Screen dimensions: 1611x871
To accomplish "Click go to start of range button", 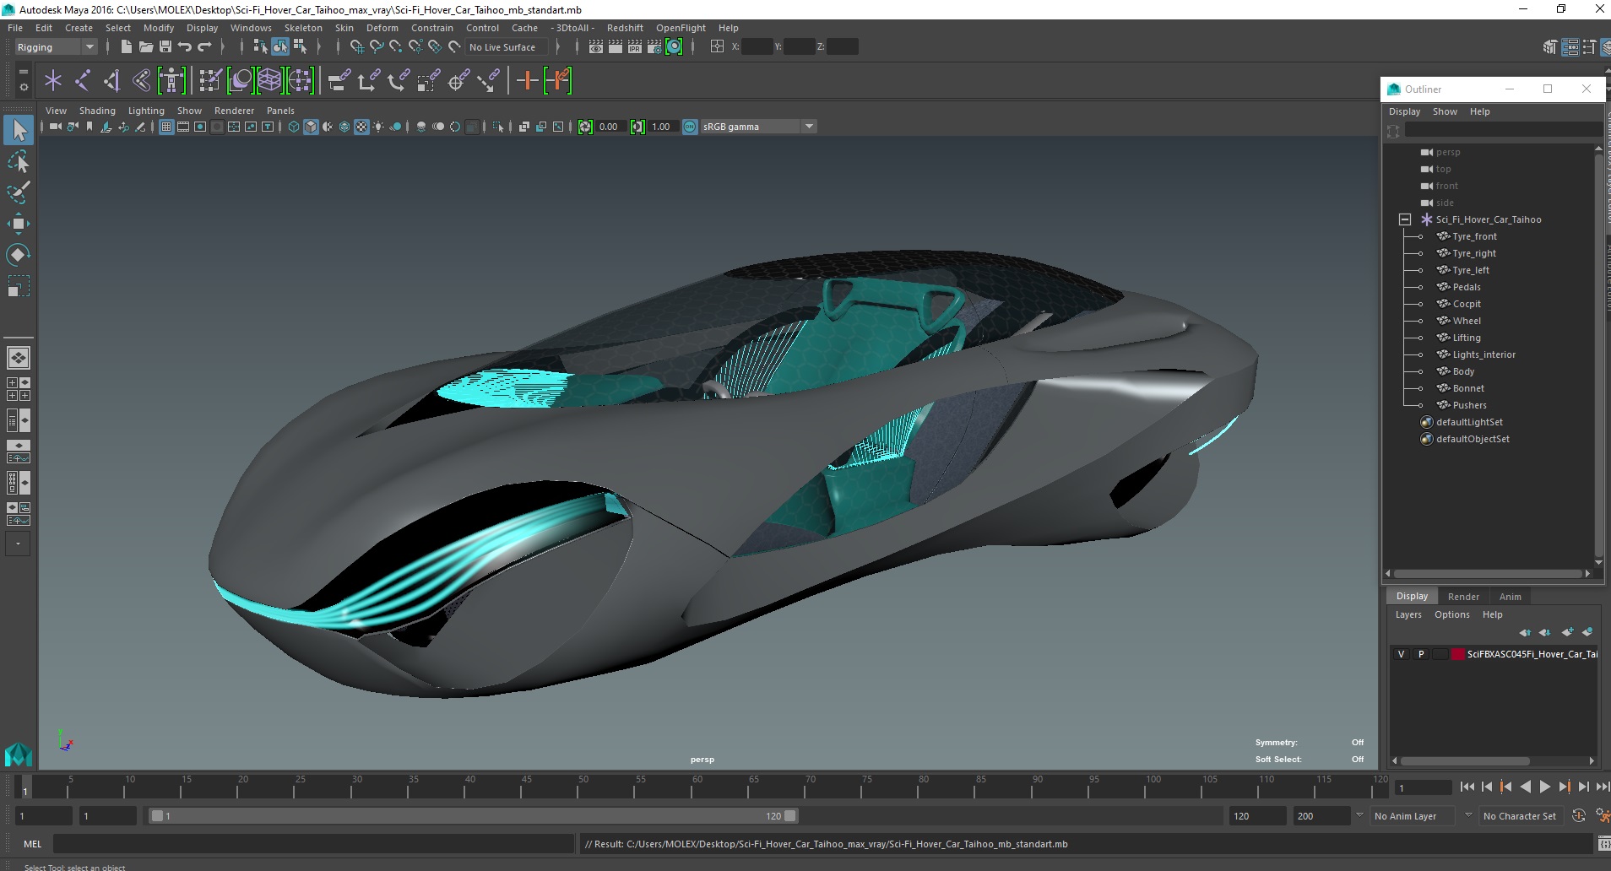I will coord(1467,787).
